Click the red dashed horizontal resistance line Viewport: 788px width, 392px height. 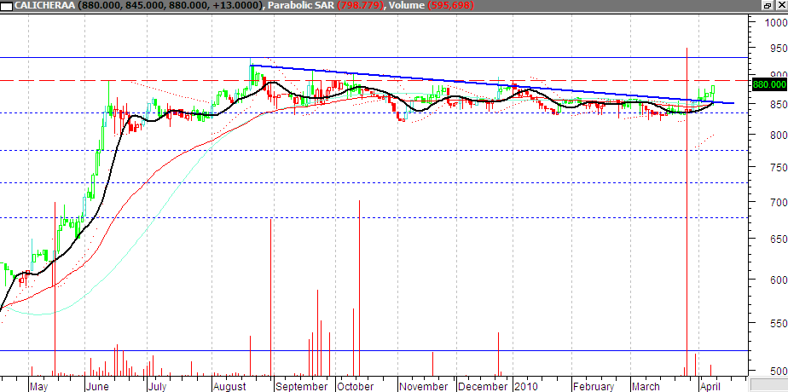[x=128, y=80]
